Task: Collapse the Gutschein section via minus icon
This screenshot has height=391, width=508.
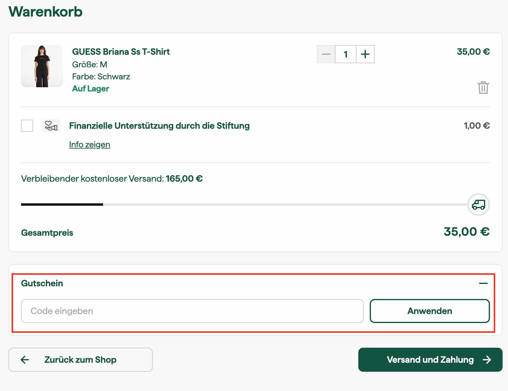Action: (483, 283)
